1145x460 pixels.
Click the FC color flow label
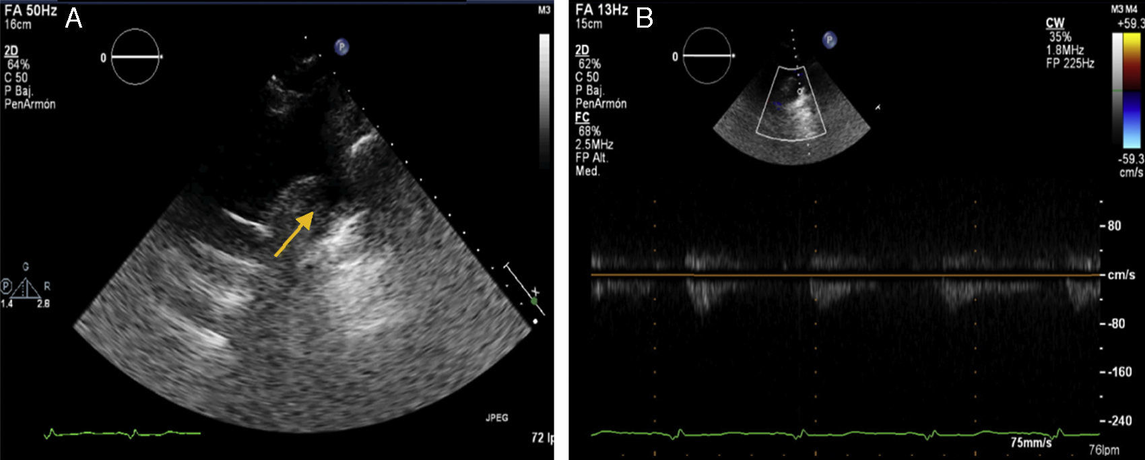pos(583,117)
